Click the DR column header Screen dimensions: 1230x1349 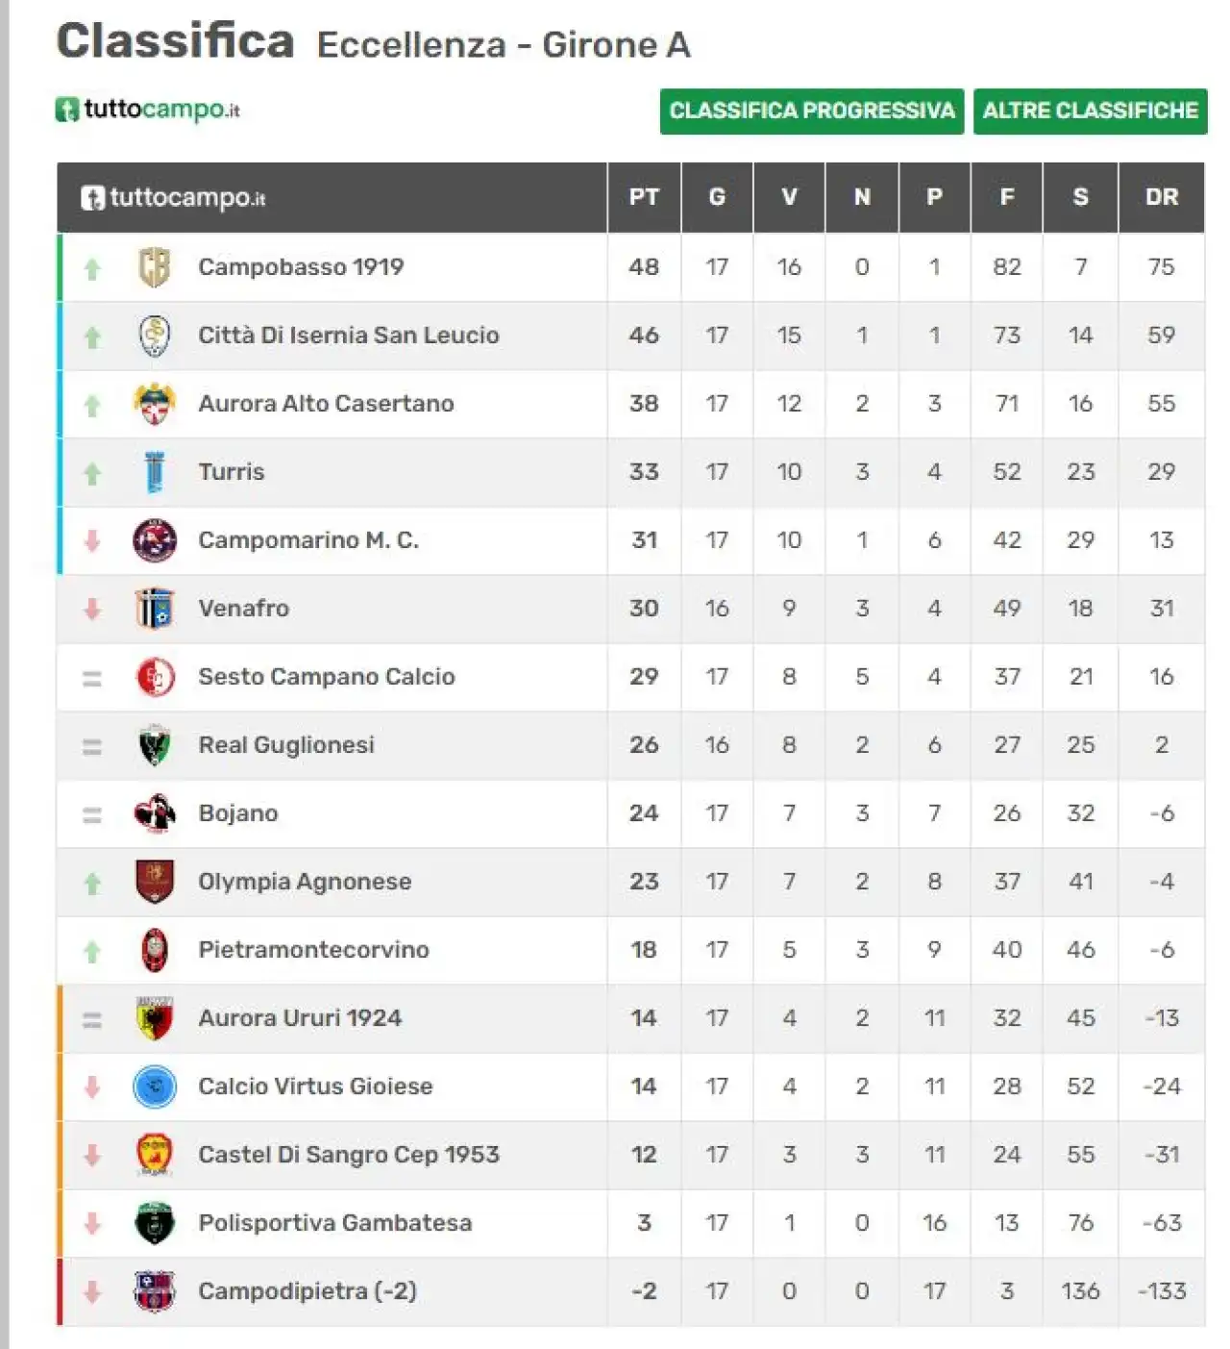pyautogui.click(x=1162, y=197)
